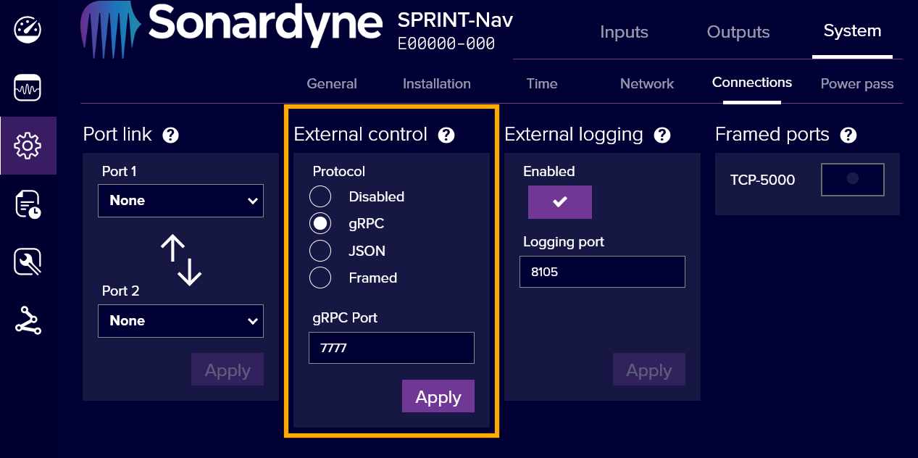Open the scheduled log clipboard icon

click(28, 204)
